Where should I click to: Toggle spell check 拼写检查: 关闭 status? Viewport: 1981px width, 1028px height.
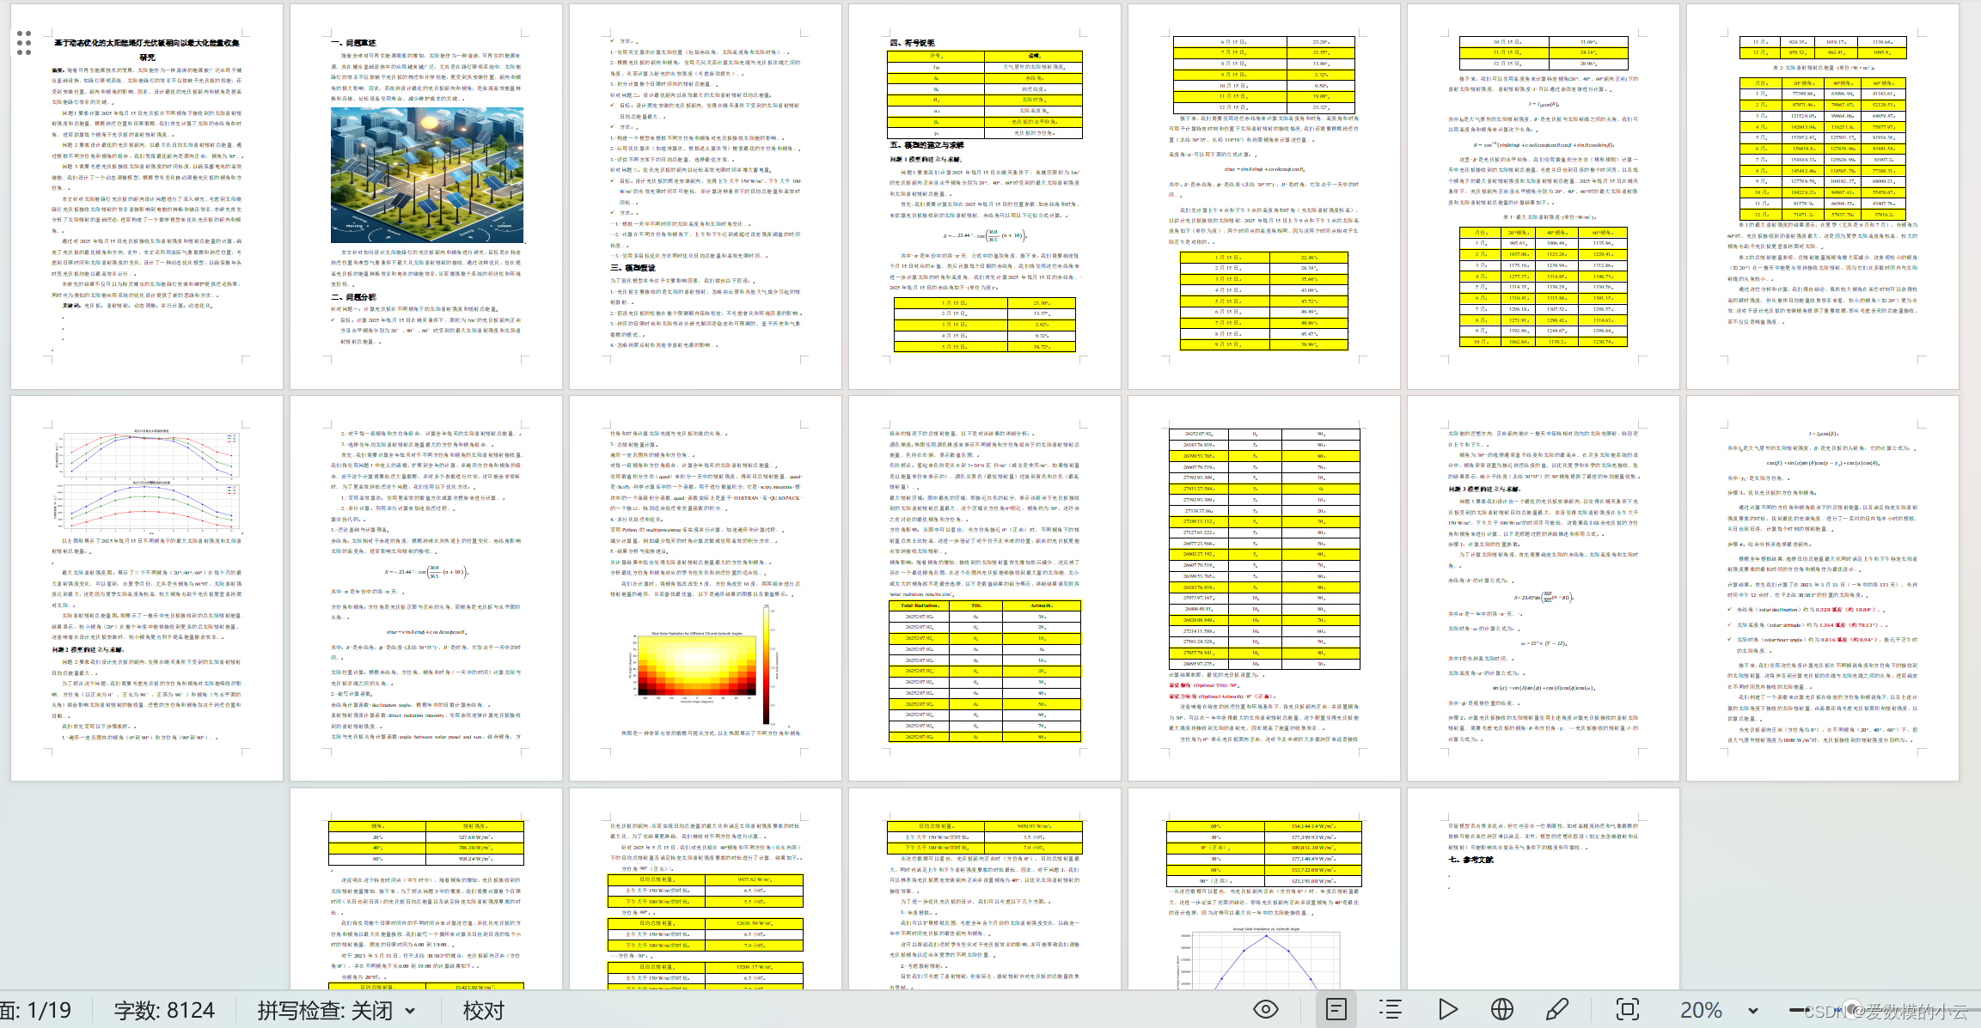(x=325, y=1011)
